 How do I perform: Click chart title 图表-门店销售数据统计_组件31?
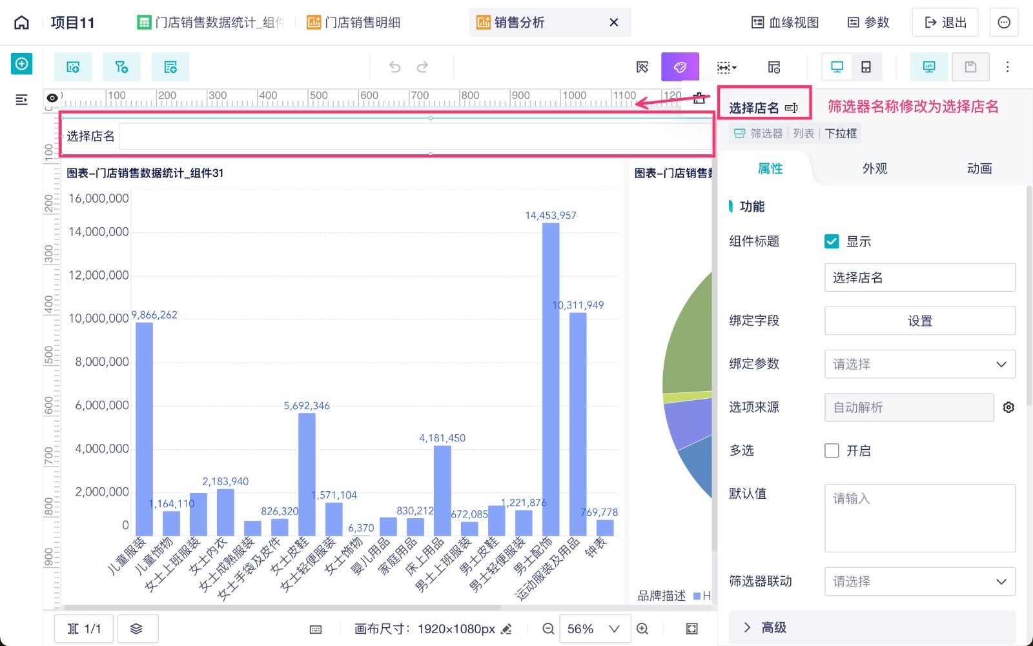pos(145,173)
